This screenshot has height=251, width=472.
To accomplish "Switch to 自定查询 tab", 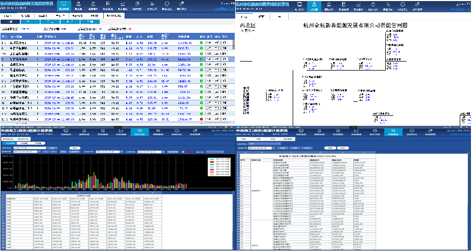I will [x=288, y=139].
